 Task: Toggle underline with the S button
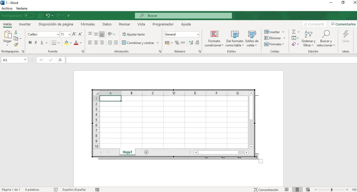point(42,43)
